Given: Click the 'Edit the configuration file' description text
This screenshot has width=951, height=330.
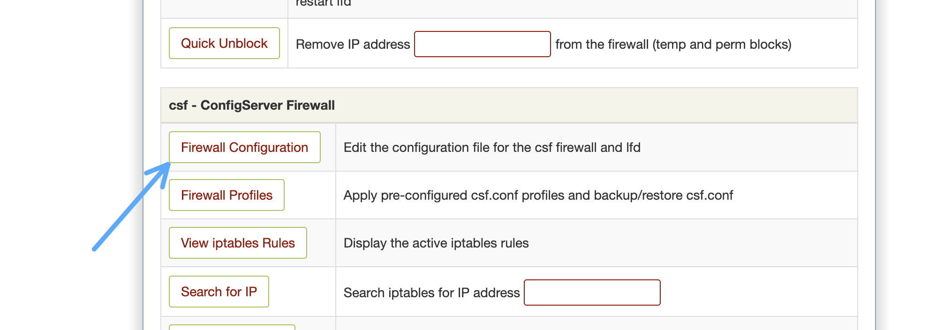Looking at the screenshot, I should pyautogui.click(x=492, y=147).
